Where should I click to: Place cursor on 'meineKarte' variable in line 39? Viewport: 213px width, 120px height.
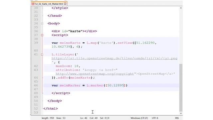click(x=70, y=43)
